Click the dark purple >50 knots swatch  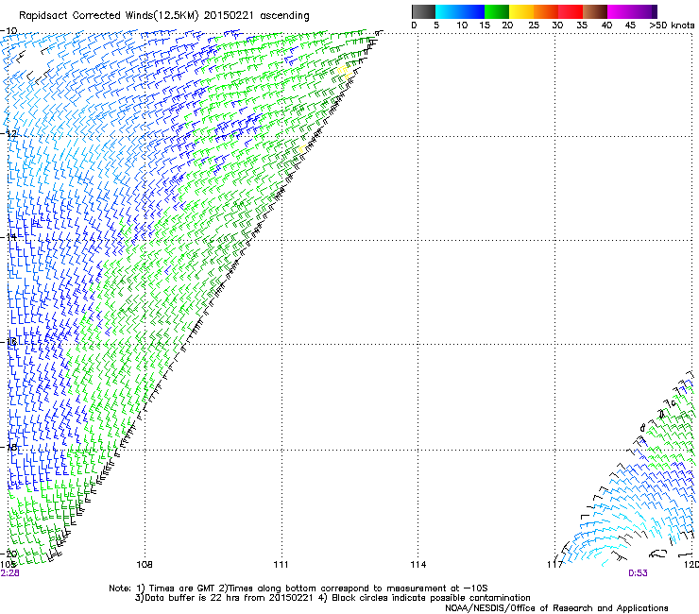click(655, 11)
